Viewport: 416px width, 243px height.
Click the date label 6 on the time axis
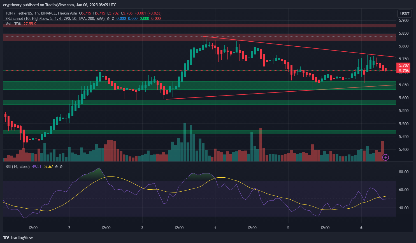[361, 228]
